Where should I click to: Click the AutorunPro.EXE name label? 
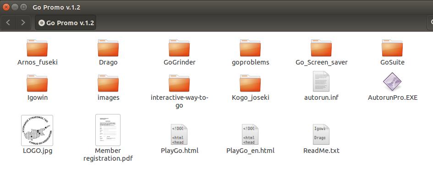click(393, 98)
